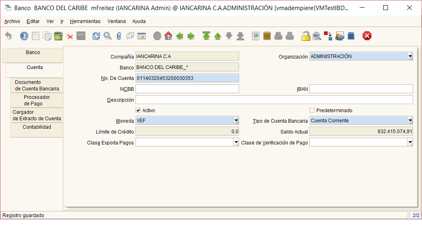Viewport: 422px width, 230px height.
Task: Open the Moneda VEF dropdown
Action: coord(236,121)
